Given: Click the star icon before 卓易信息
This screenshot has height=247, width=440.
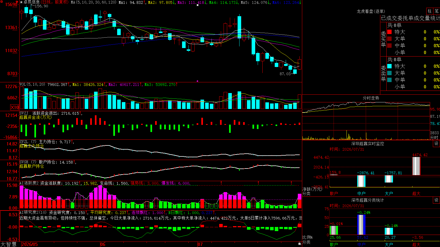Looking at the screenshot, I should pos(21,2).
